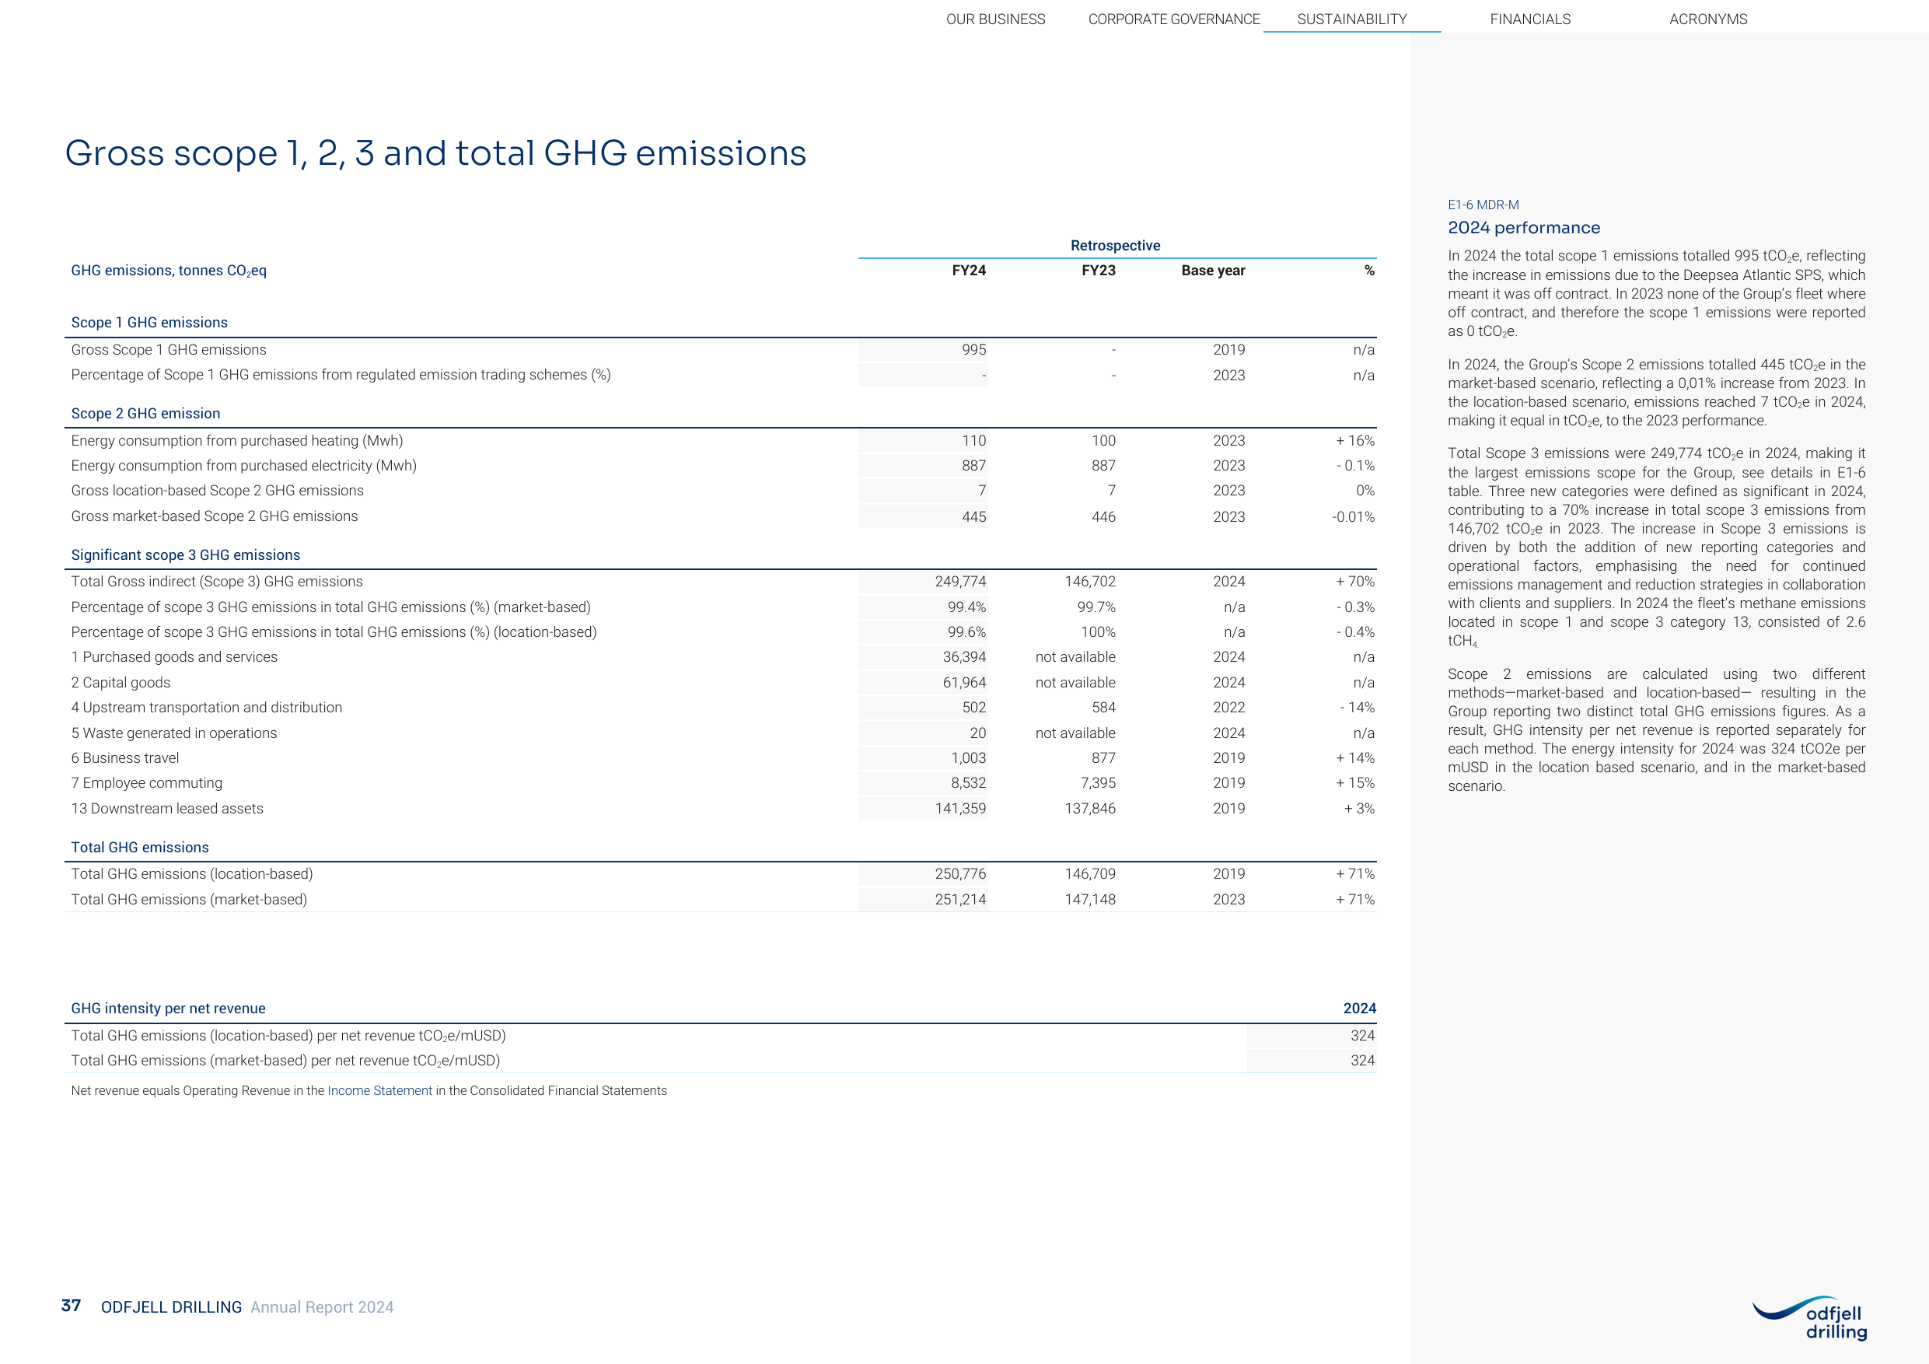This screenshot has height=1364, width=1929.
Task: Click the Scope 3 total FY24 value 249,774
Action: click(x=960, y=582)
